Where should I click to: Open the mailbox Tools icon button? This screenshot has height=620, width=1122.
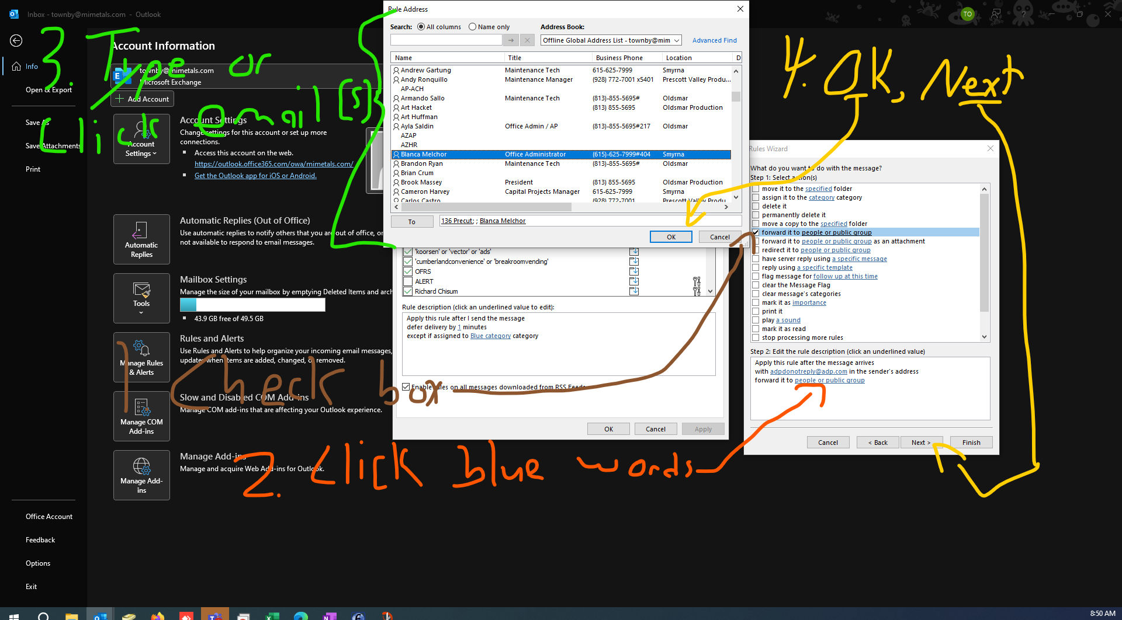(x=141, y=298)
